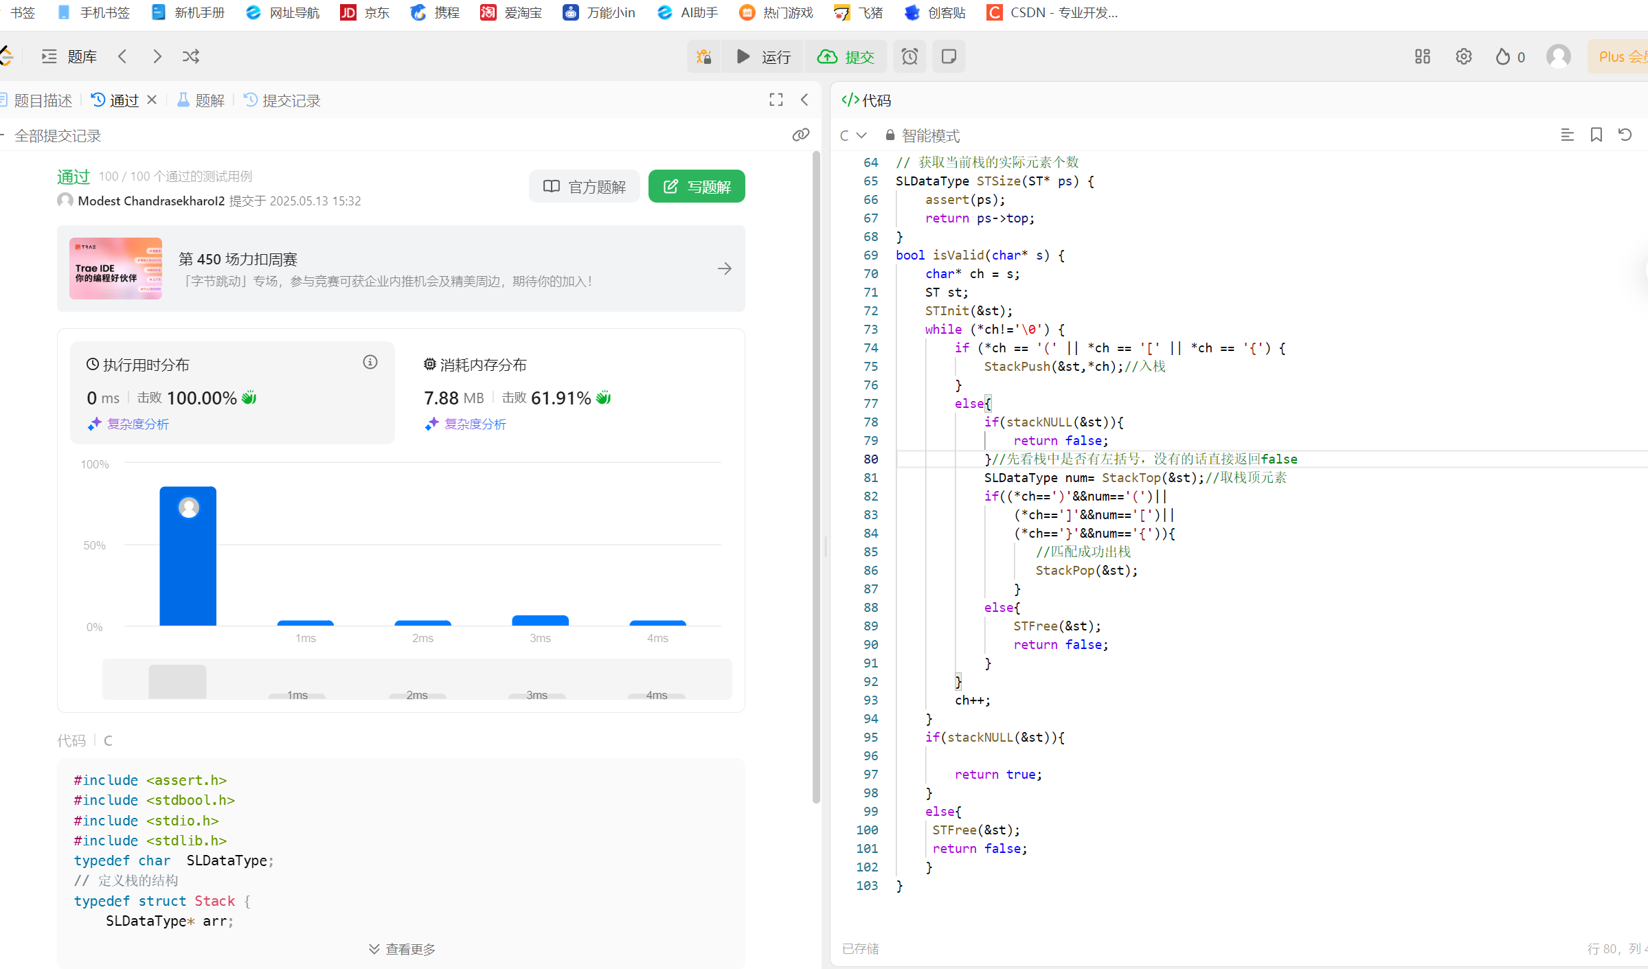Click the debug icon beside 运行
Viewport: 1648px width, 969px height.
coord(703,56)
